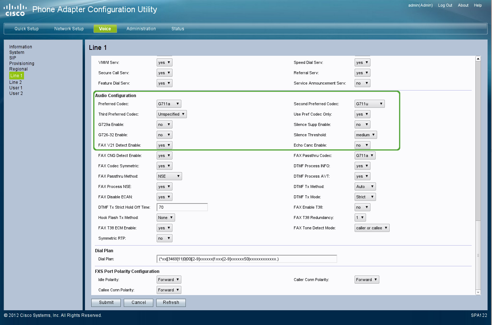Toggle the Symmetric RTP yes/no selector
The height and width of the screenshot is (325, 492).
pos(164,238)
